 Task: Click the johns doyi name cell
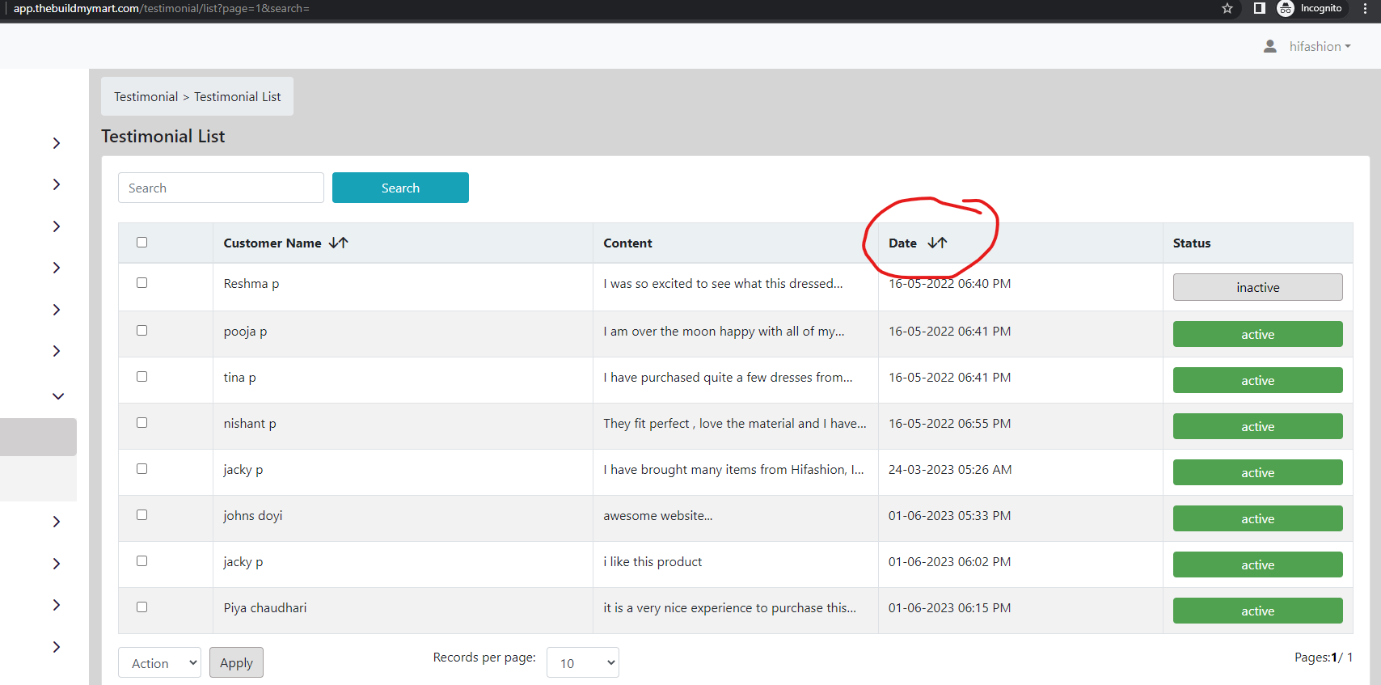(253, 516)
